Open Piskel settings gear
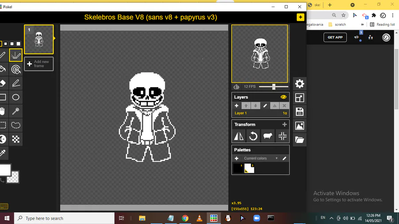This screenshot has height=224, width=399. [300, 84]
